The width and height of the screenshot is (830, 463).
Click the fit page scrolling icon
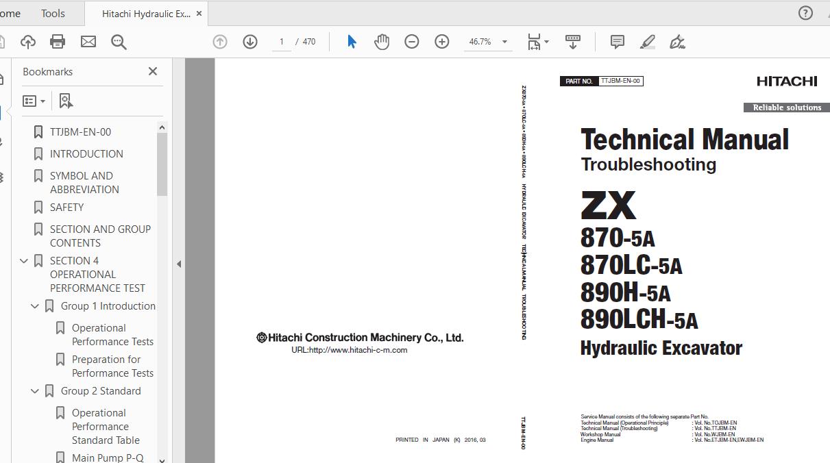click(534, 42)
